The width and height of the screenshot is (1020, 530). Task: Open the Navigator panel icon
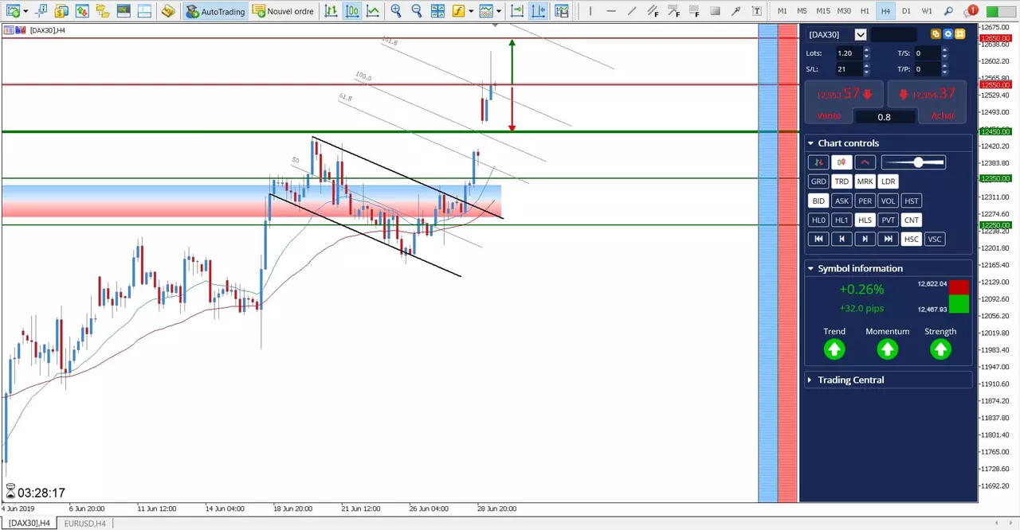[x=102, y=11]
